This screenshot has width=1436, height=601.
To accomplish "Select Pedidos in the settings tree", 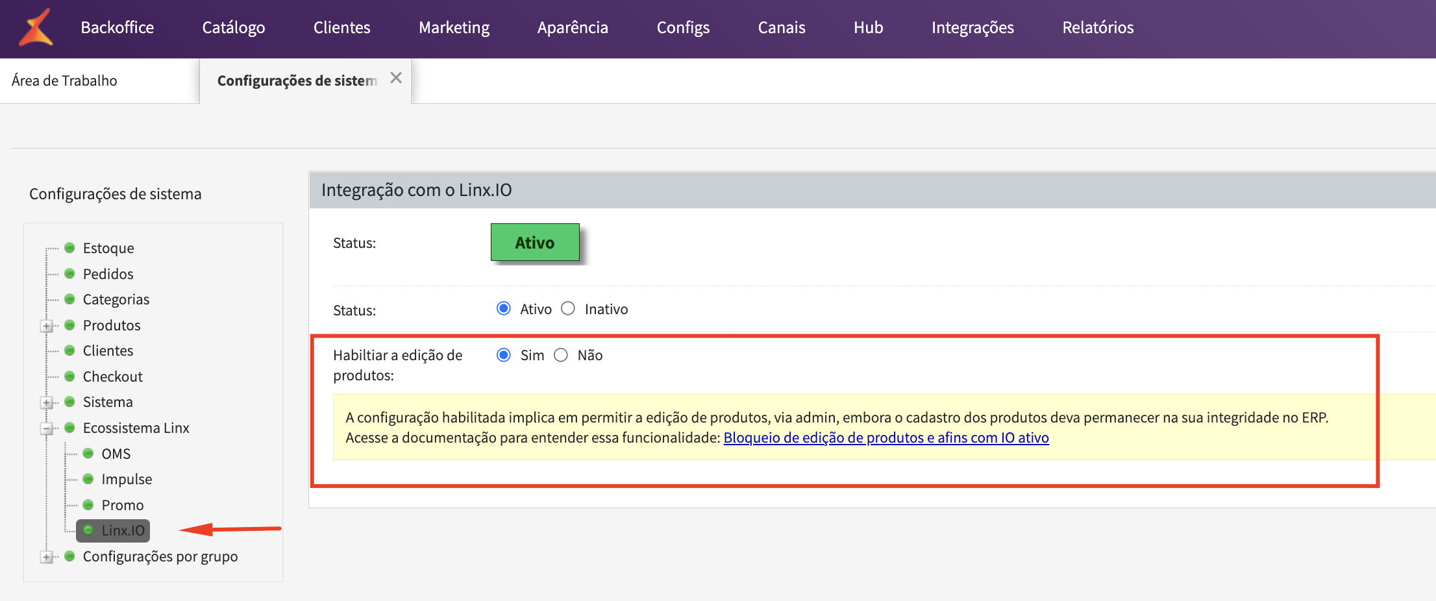I will click(x=108, y=274).
